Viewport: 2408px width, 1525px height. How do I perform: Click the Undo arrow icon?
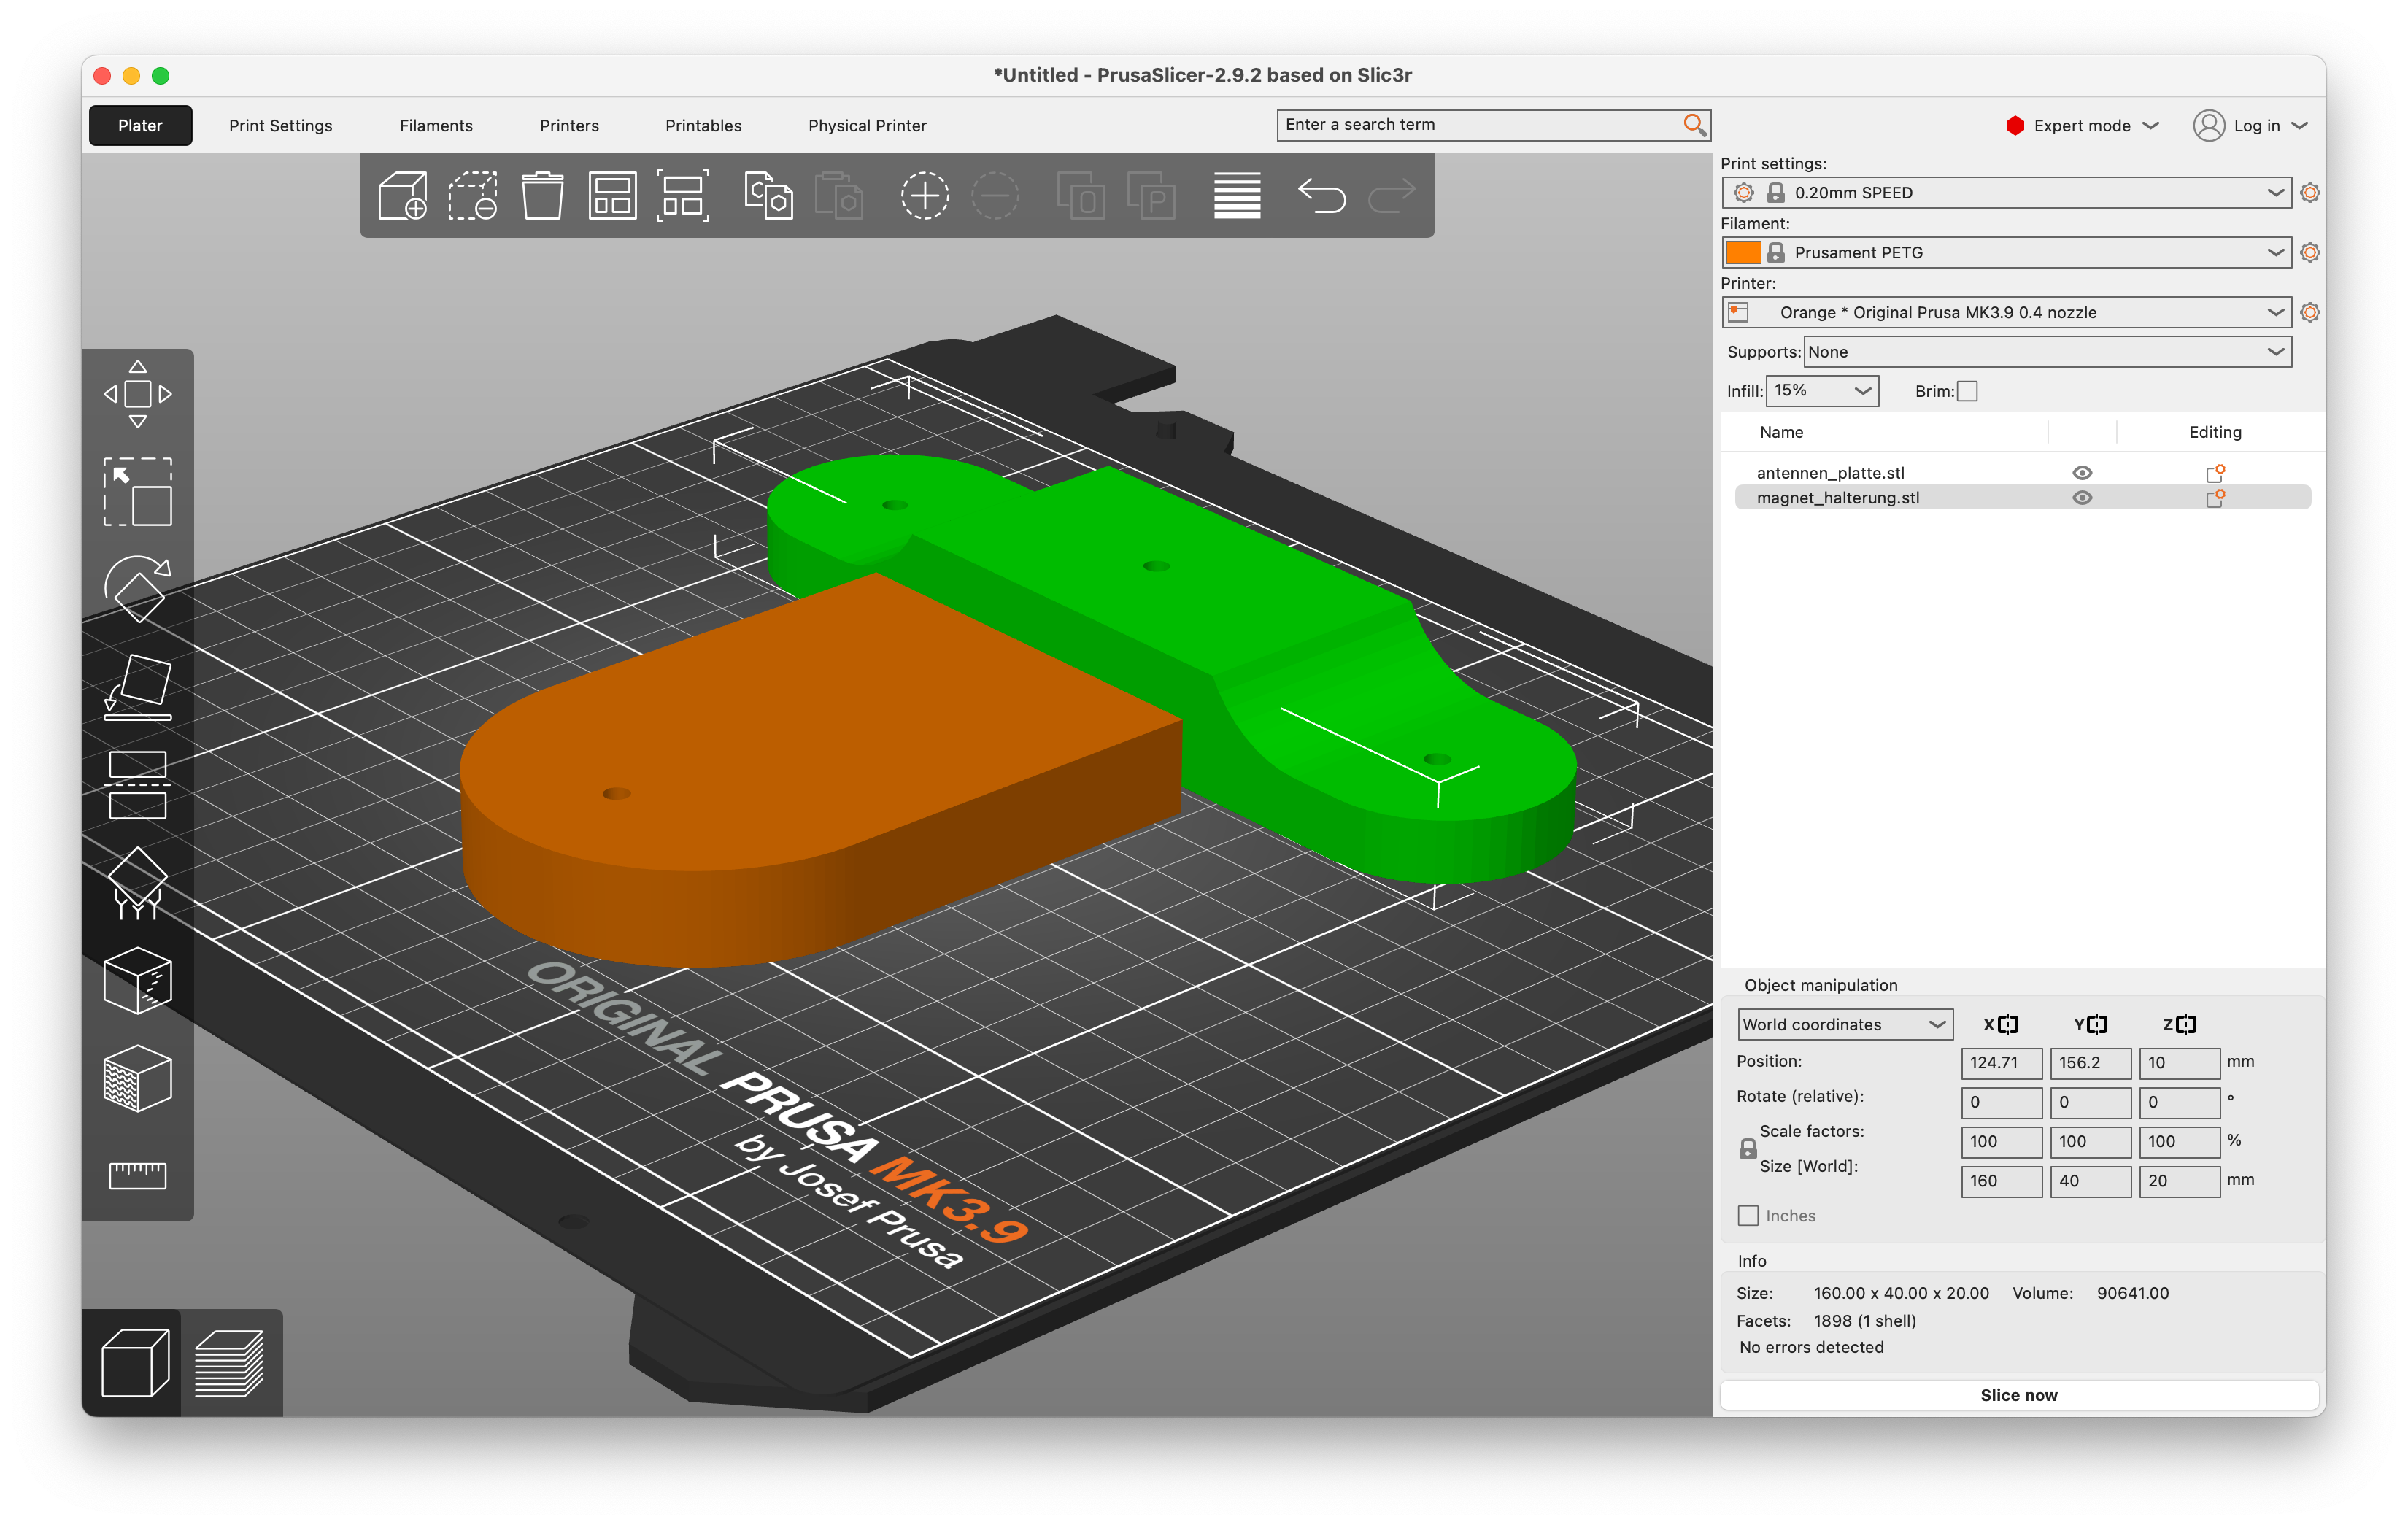tap(1321, 195)
